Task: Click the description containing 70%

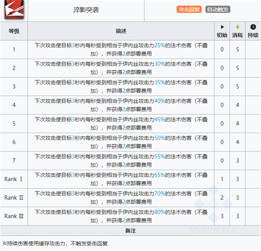Action: click(121, 198)
